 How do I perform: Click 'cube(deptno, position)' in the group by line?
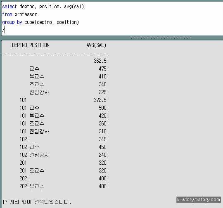coord(52,22)
